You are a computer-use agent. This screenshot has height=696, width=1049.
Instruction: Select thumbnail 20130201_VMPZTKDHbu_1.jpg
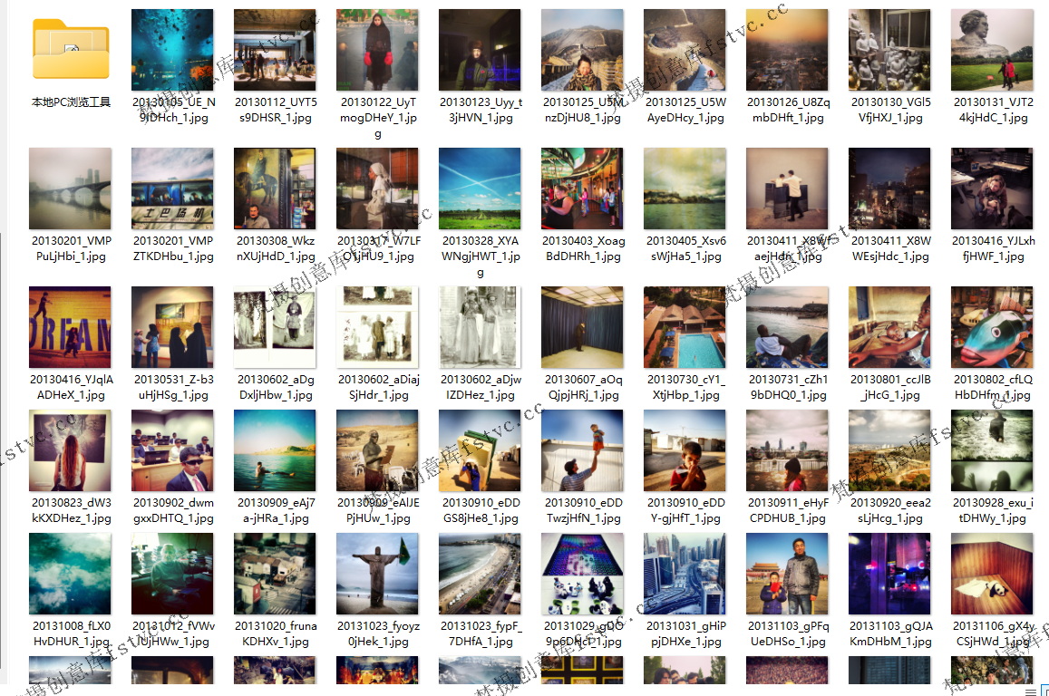pos(172,188)
